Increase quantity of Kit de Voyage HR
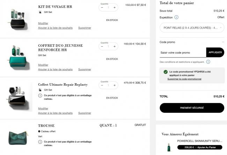The image size is (227, 155). 115,8
